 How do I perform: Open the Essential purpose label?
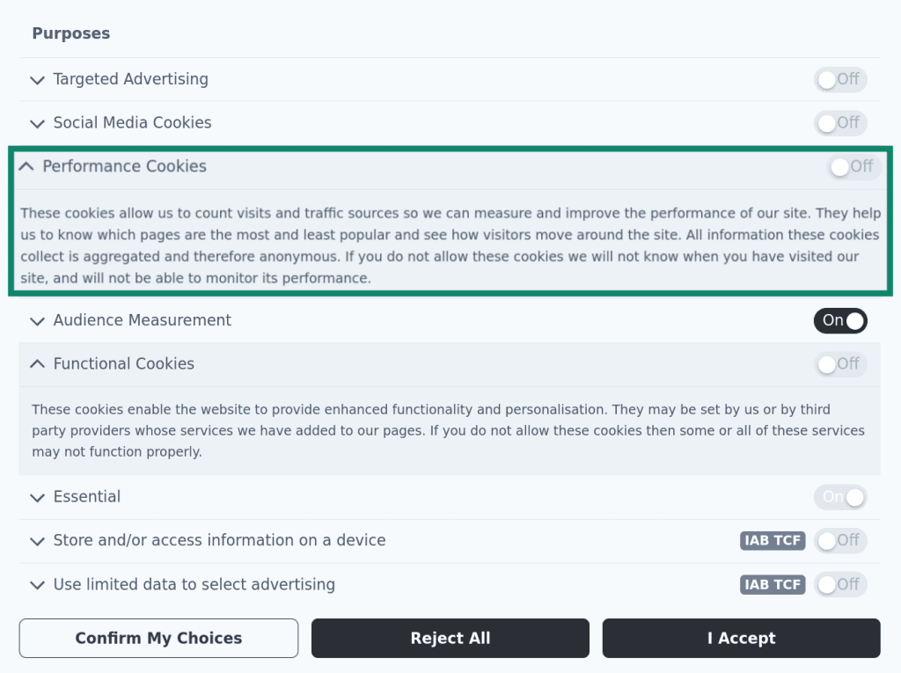[87, 496]
